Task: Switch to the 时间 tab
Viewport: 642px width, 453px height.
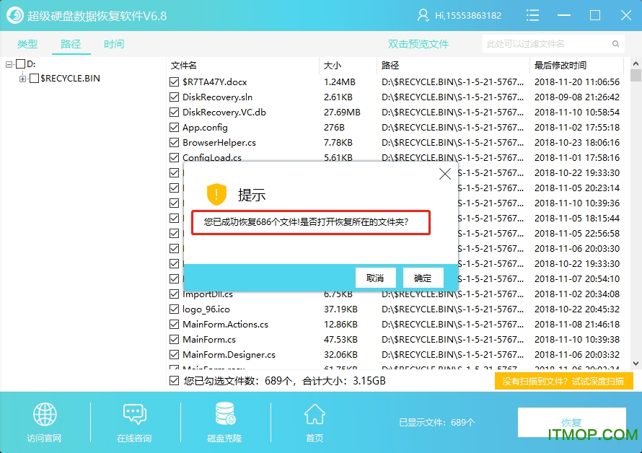Action: 114,43
